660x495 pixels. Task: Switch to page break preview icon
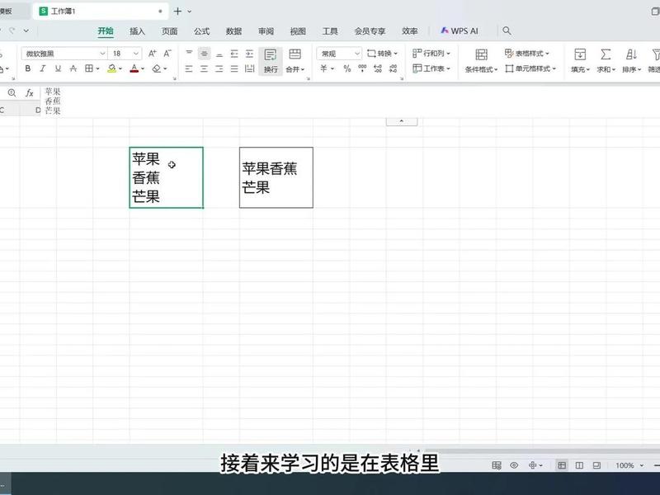coord(596,465)
